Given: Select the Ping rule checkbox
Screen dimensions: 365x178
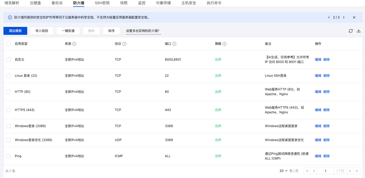Looking at the screenshot, I should (8, 156).
